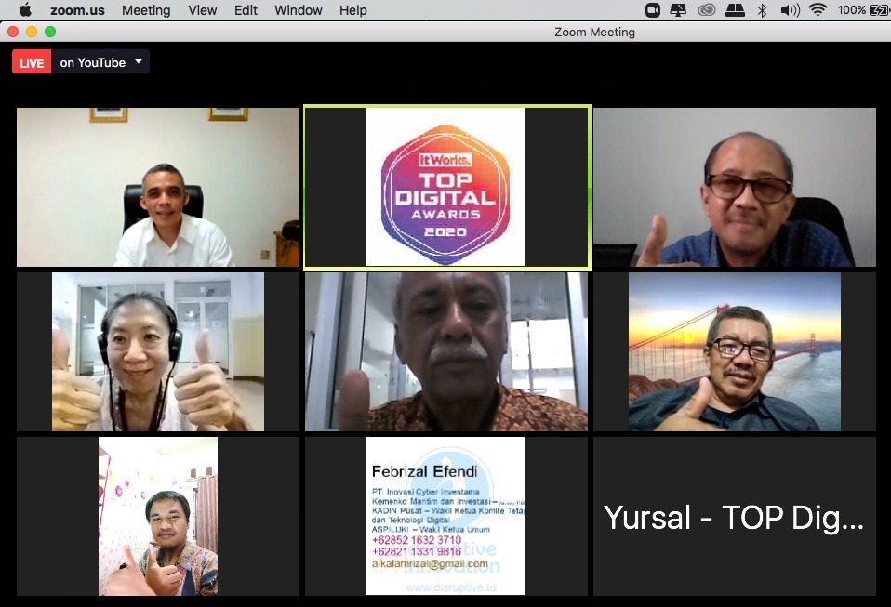
Task: Open the Apple menu
Action: point(25,10)
